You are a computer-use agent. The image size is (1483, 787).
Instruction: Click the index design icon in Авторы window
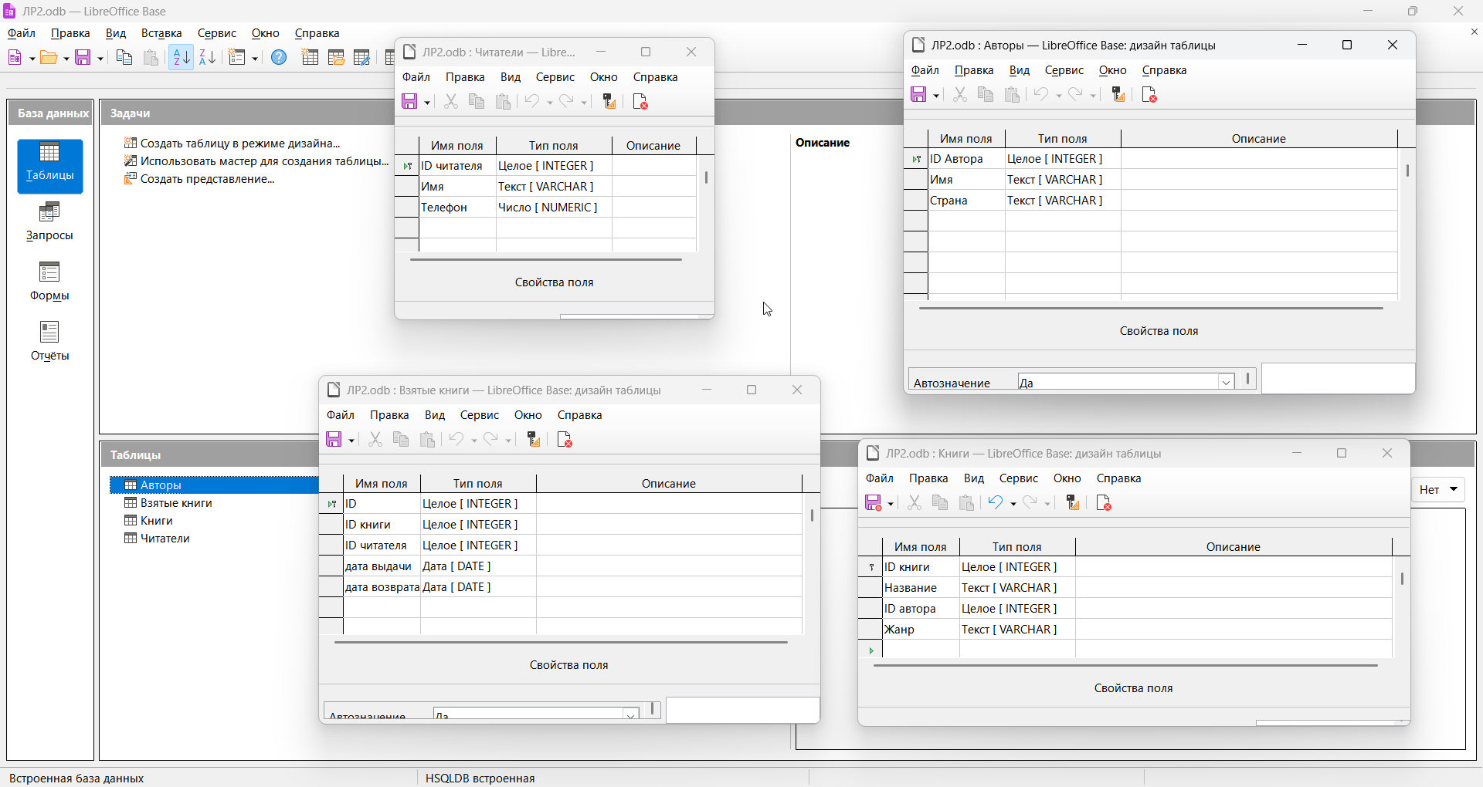click(1118, 95)
